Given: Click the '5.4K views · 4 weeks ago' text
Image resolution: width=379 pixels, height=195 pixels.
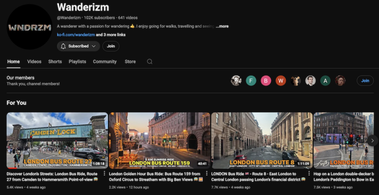Looking at the screenshot, I should 26,187.
